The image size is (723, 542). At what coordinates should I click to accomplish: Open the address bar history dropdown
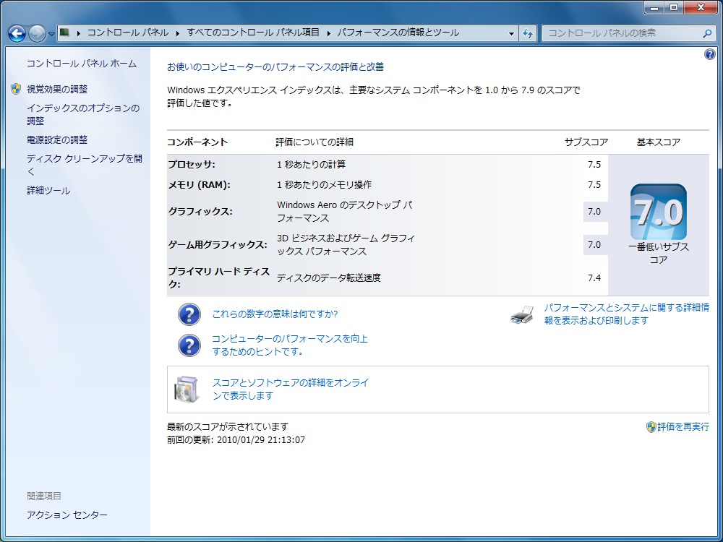pyautogui.click(x=511, y=33)
